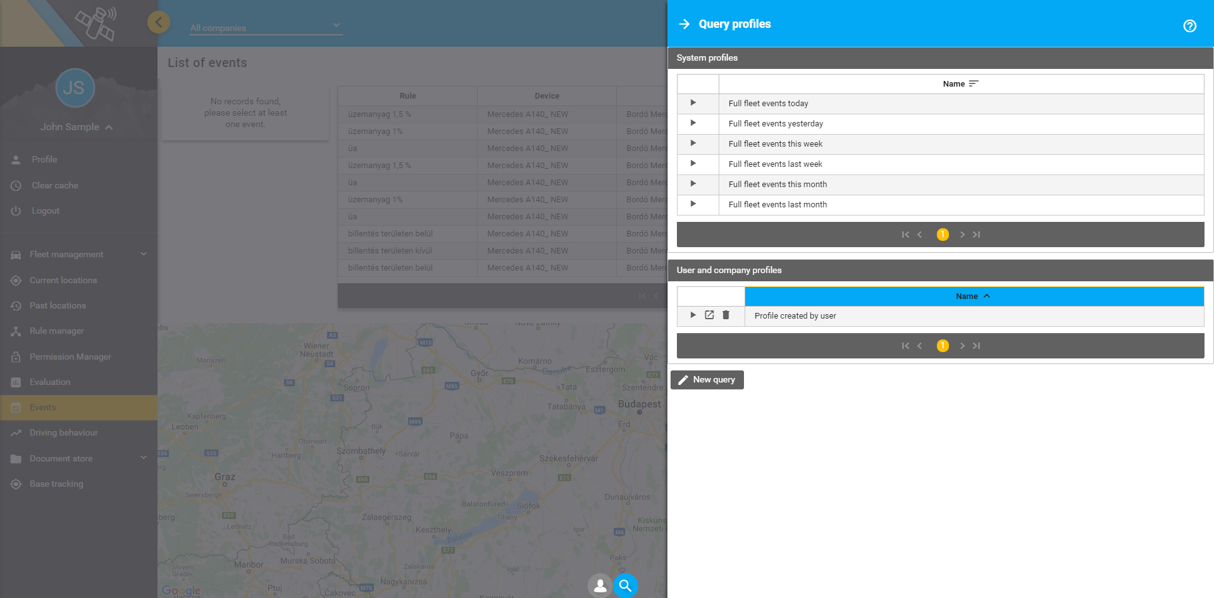Open the All companies dropdown
The width and height of the screenshot is (1214, 598).
pyautogui.click(x=266, y=27)
